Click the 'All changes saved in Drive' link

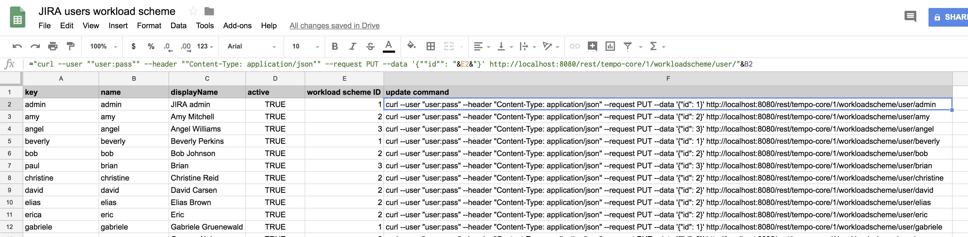pos(335,26)
